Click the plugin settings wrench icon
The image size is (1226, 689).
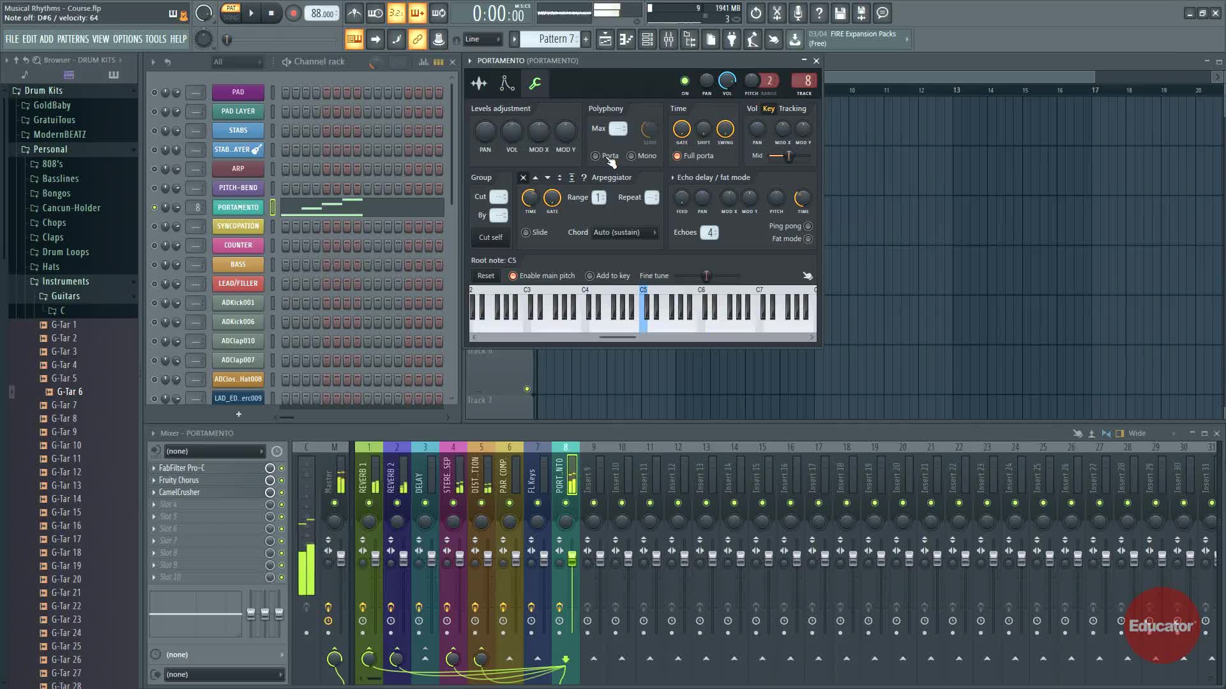[x=535, y=84]
